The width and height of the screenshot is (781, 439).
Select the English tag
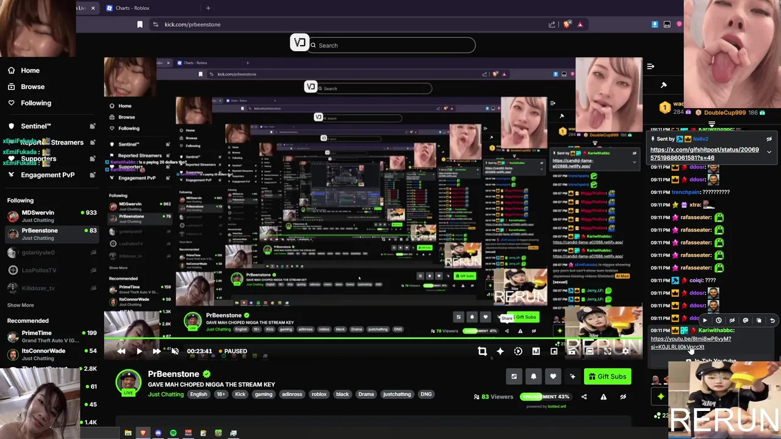(198, 394)
